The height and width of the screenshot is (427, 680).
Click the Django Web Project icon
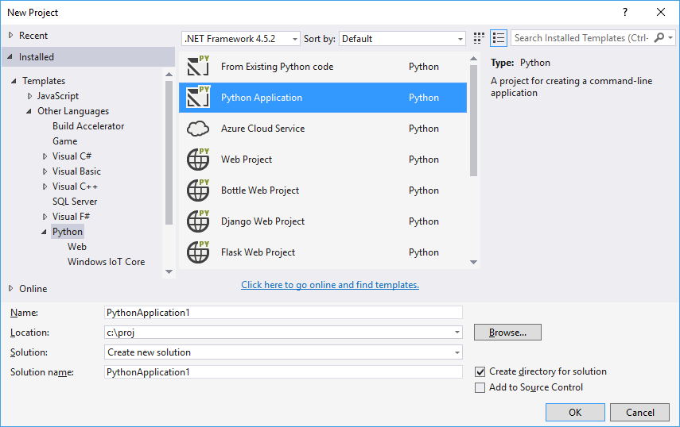197,221
